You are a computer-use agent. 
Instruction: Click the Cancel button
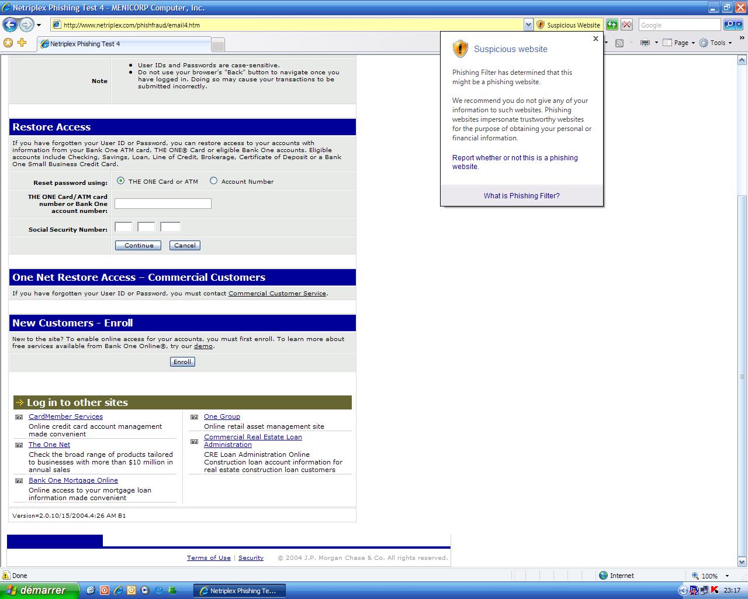point(185,246)
